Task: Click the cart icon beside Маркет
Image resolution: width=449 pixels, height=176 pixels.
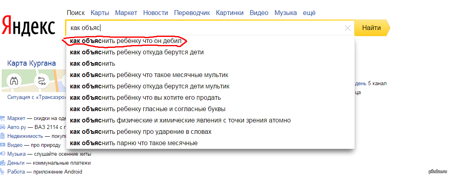Action: [x=3, y=118]
